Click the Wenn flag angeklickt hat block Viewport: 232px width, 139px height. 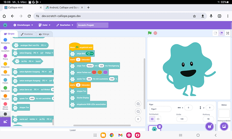coord(81,47)
